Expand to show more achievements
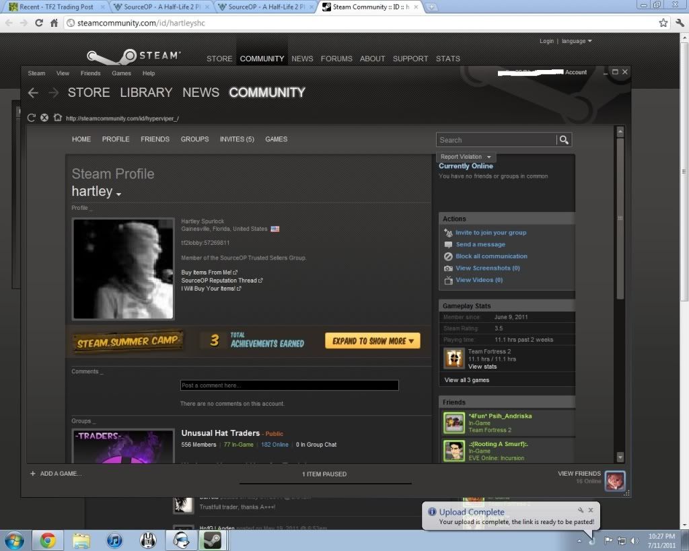The image size is (689, 551). 373,341
